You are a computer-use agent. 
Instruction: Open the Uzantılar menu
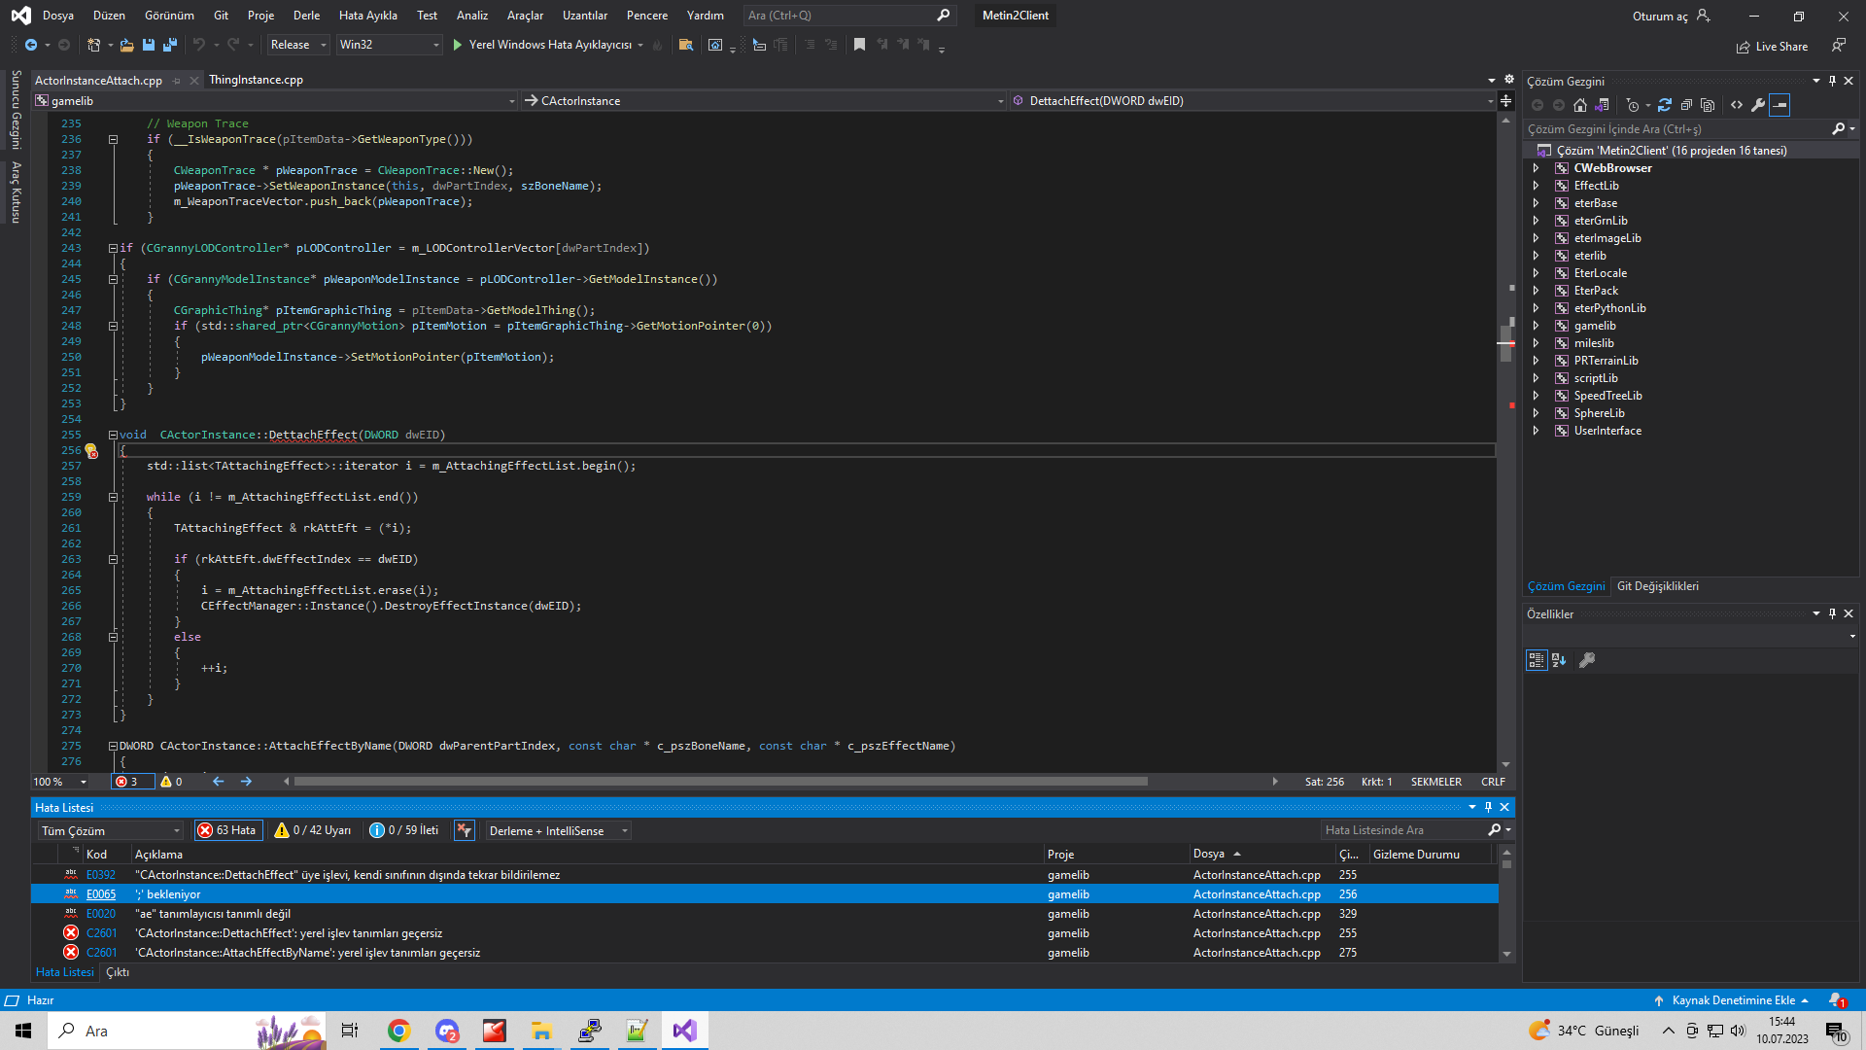point(584,16)
